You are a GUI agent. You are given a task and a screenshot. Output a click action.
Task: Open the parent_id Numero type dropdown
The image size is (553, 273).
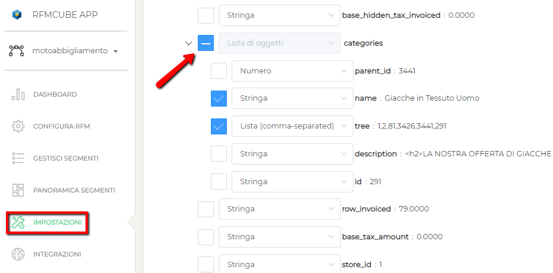(x=293, y=71)
